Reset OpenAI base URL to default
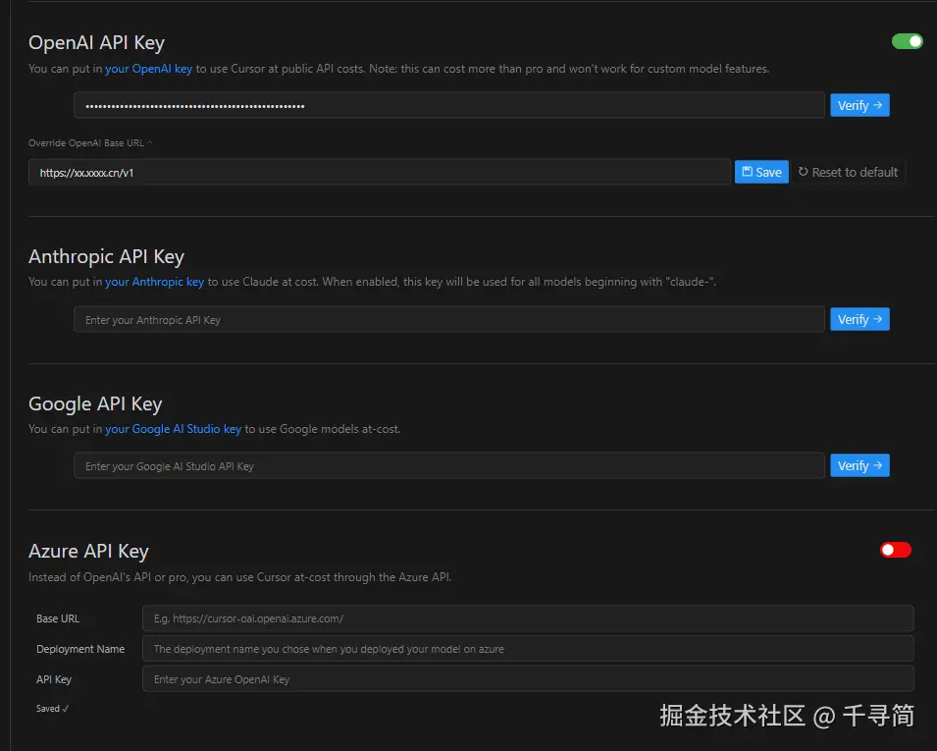The height and width of the screenshot is (751, 937). click(848, 172)
